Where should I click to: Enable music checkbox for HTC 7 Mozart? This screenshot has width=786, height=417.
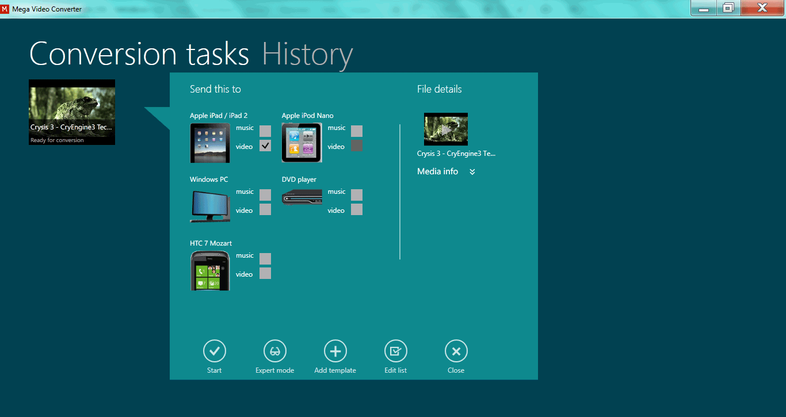265,259
